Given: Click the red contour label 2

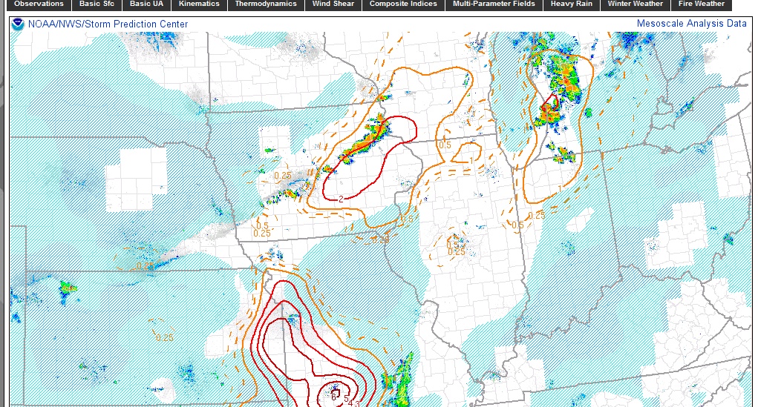Looking at the screenshot, I should [x=341, y=199].
